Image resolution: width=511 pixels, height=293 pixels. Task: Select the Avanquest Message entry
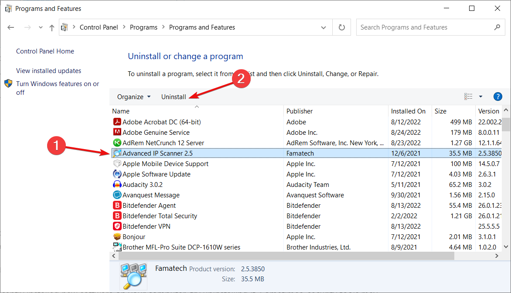click(307, 195)
